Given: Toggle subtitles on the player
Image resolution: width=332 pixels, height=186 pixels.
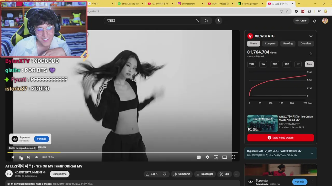Looking at the screenshot, I should 199,157.
